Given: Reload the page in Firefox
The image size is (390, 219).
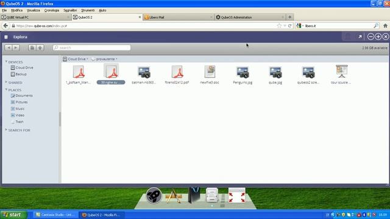Looking at the screenshot, I should click(x=290, y=26).
